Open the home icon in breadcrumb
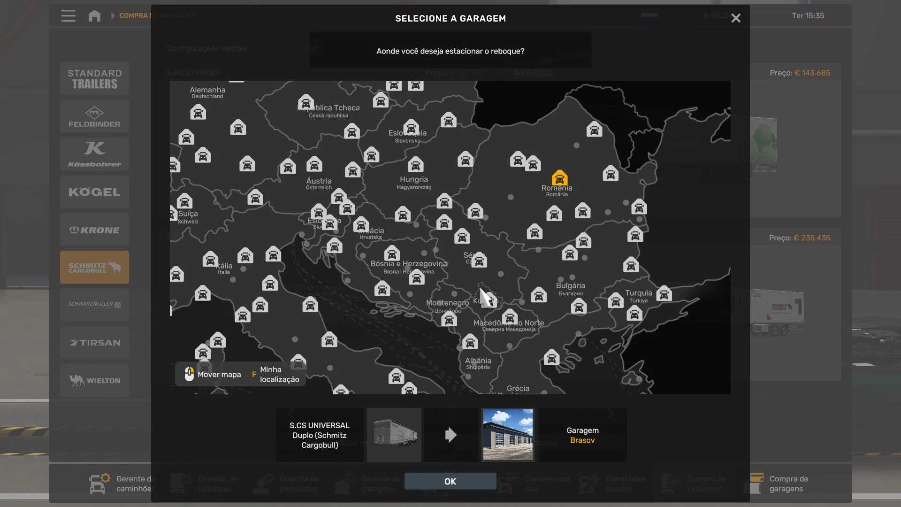This screenshot has width=901, height=507. point(94,16)
